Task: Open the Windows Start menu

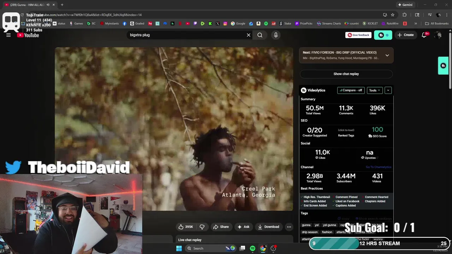Action: pyautogui.click(x=179, y=248)
